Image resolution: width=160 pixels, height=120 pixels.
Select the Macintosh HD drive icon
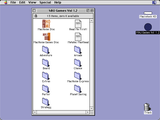[x=148, y=13]
